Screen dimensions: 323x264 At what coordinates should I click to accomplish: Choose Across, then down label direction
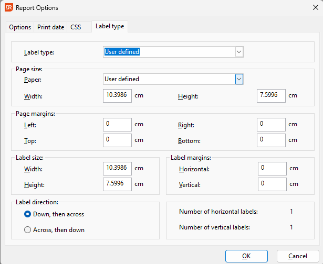pos(28,230)
